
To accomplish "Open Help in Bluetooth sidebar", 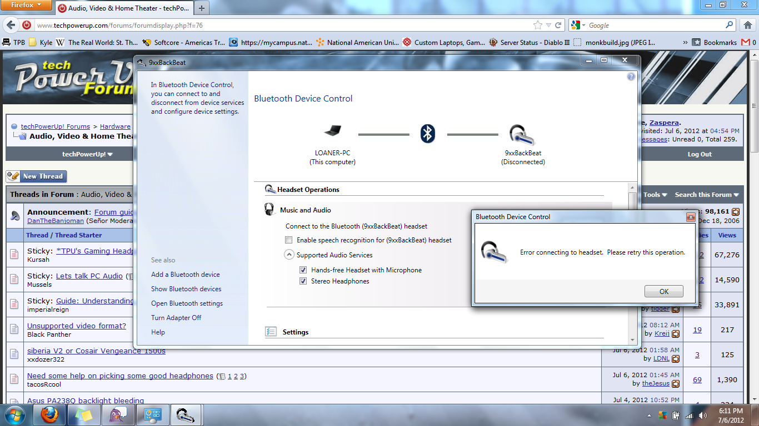I will pos(158,332).
